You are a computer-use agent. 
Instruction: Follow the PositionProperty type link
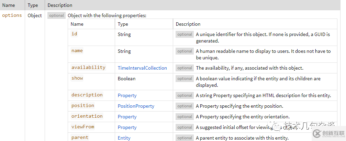[136, 106]
